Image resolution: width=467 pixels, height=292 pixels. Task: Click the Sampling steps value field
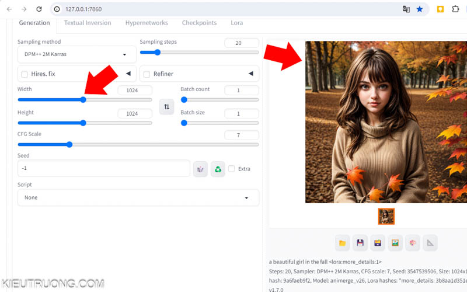point(242,43)
